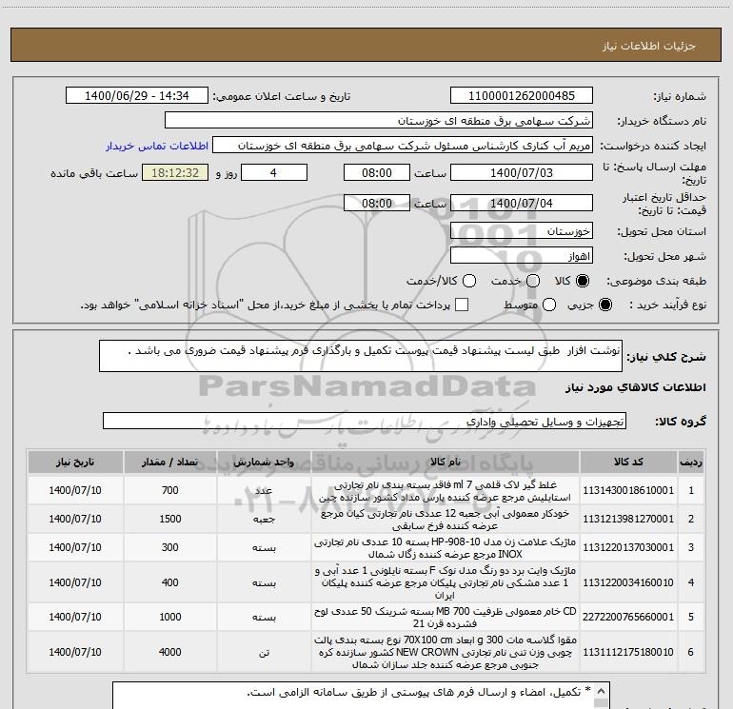
Task: Click the remaining time 18:12:32 field
Action: 175,173
